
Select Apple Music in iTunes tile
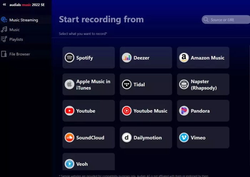coord(89,84)
